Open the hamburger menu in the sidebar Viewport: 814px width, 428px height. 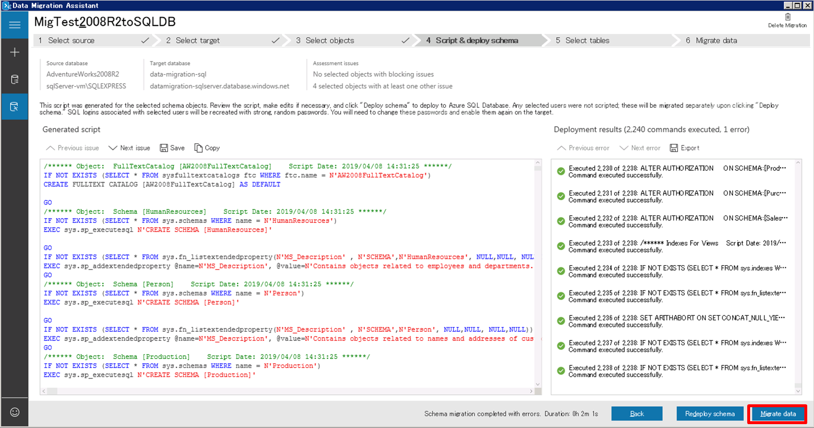coord(15,25)
